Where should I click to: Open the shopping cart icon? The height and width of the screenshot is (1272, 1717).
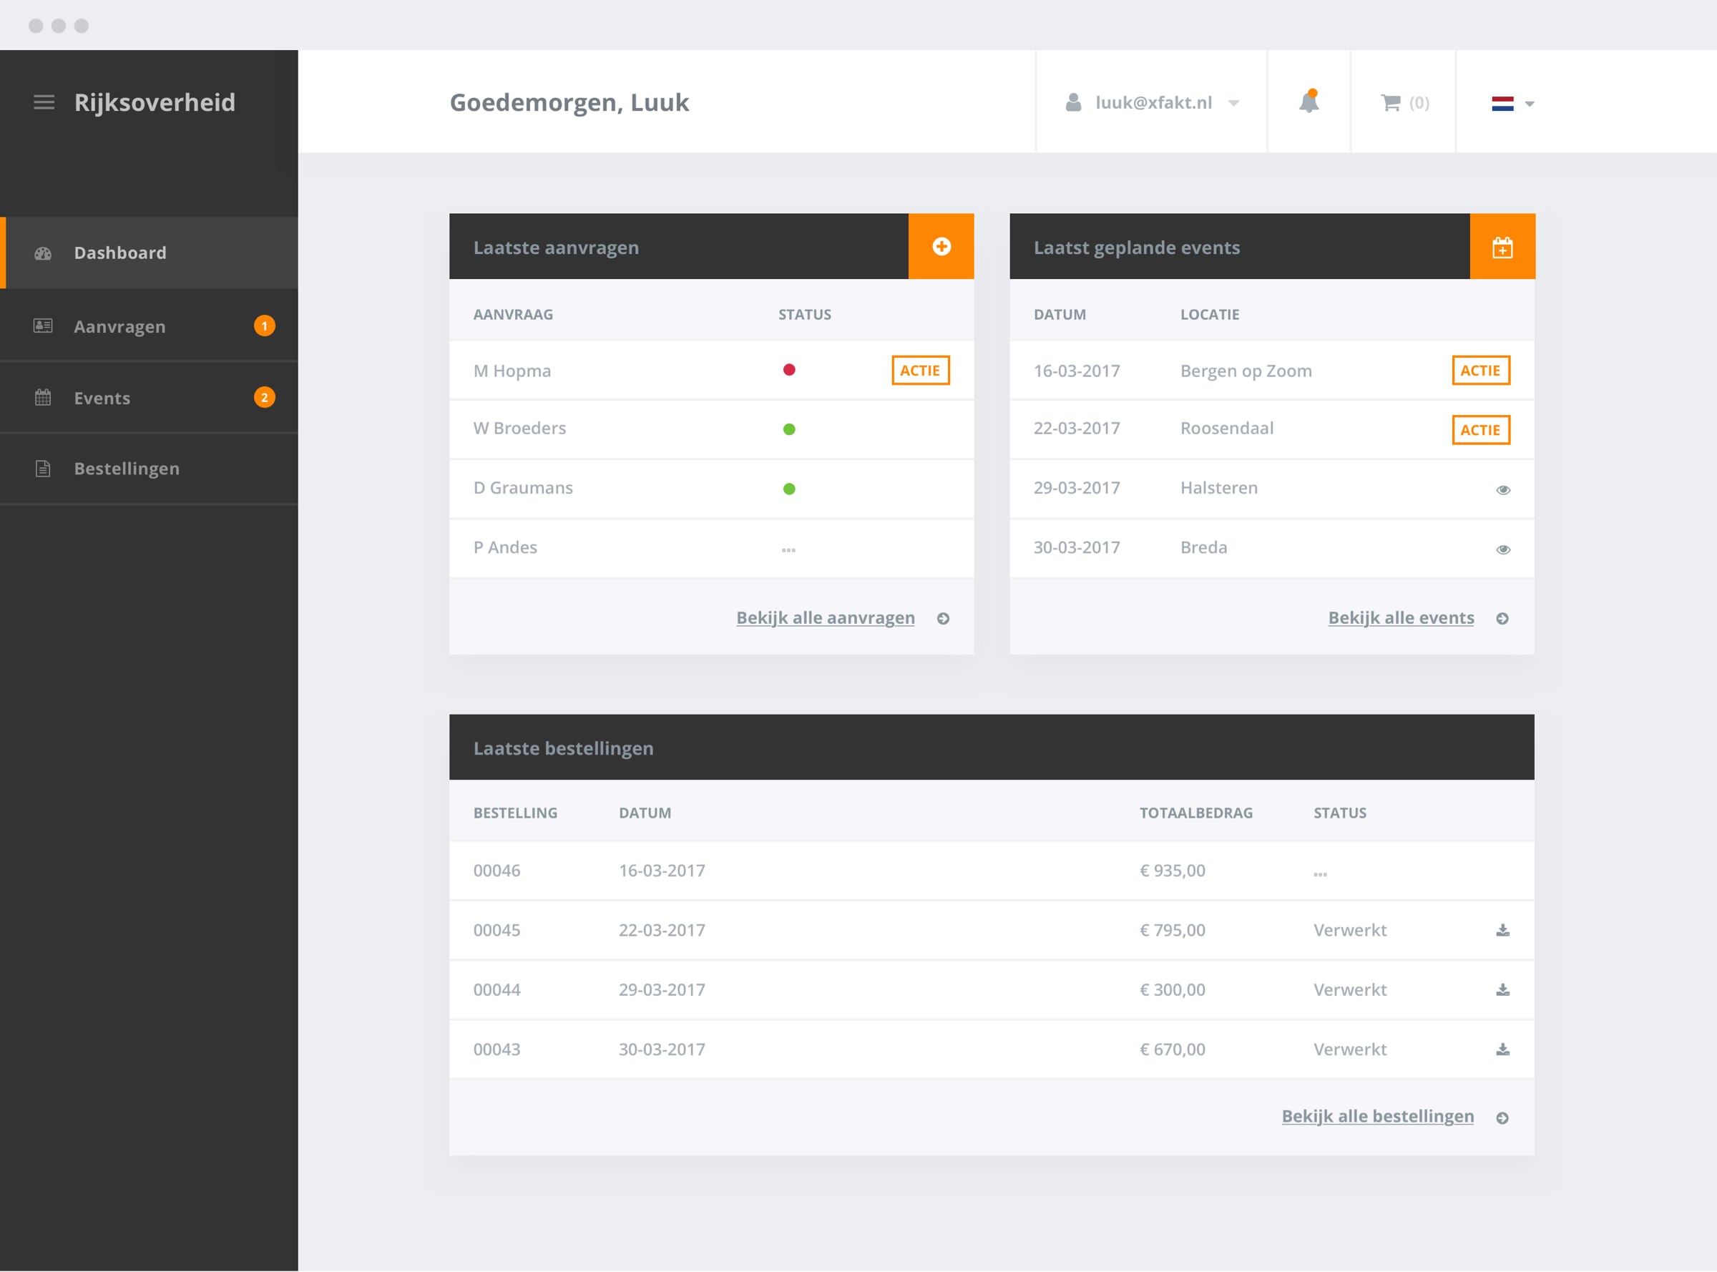click(1391, 102)
